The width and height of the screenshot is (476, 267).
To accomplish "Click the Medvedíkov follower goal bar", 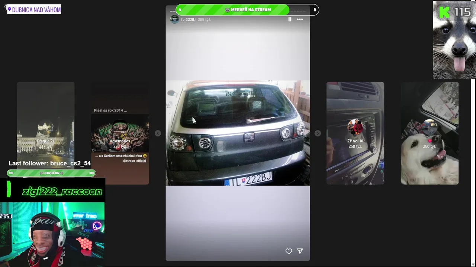I will coord(51,173).
